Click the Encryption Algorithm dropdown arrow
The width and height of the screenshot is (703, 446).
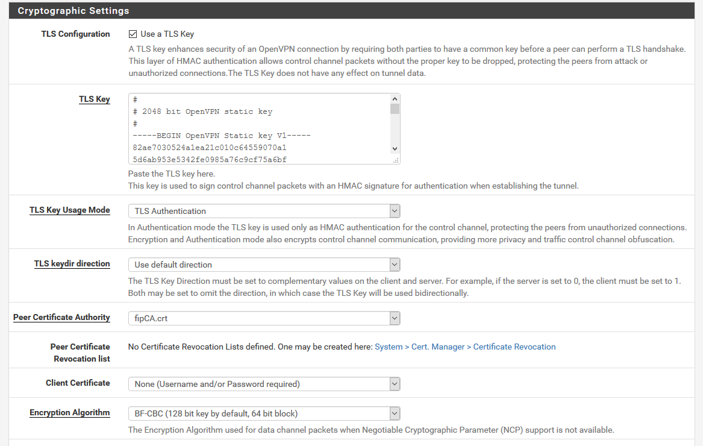pyautogui.click(x=394, y=413)
